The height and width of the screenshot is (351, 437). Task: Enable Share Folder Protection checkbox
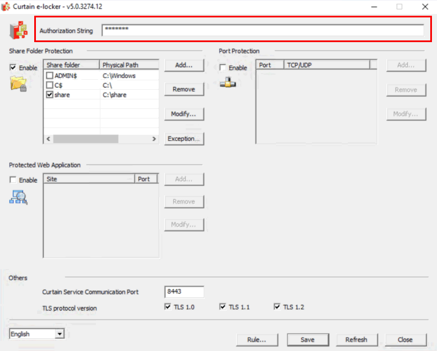point(13,68)
